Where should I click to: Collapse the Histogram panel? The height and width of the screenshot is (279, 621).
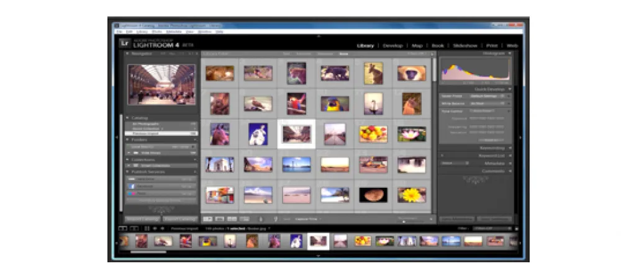[x=509, y=53]
